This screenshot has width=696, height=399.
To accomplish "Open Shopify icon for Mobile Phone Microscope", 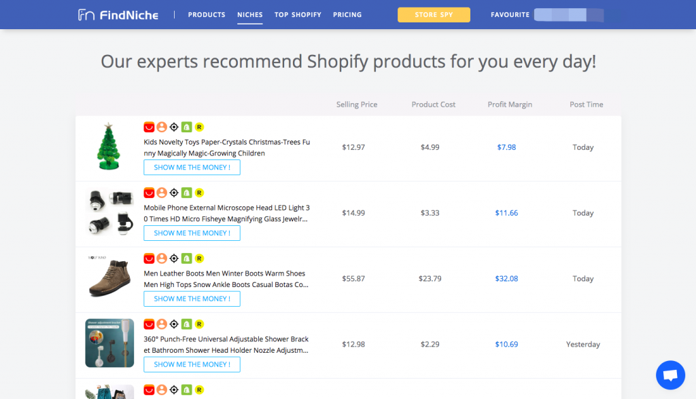I will 186,193.
